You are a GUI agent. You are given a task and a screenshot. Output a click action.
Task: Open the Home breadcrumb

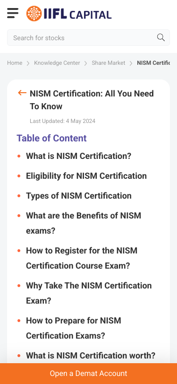(15, 63)
